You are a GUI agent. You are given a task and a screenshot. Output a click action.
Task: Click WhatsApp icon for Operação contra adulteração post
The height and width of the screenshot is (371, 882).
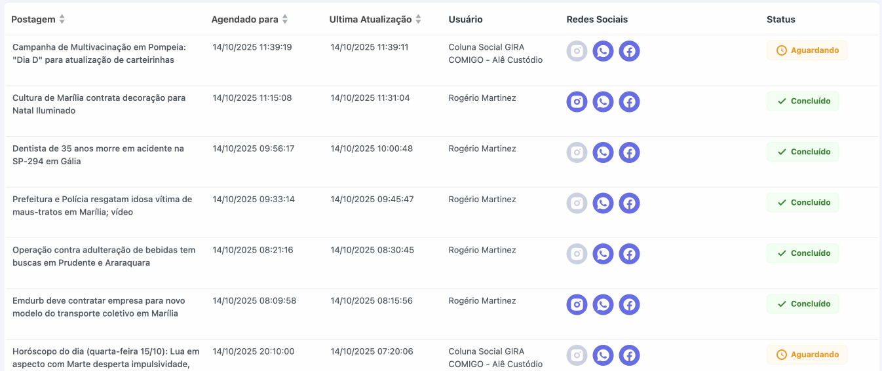[x=603, y=254]
